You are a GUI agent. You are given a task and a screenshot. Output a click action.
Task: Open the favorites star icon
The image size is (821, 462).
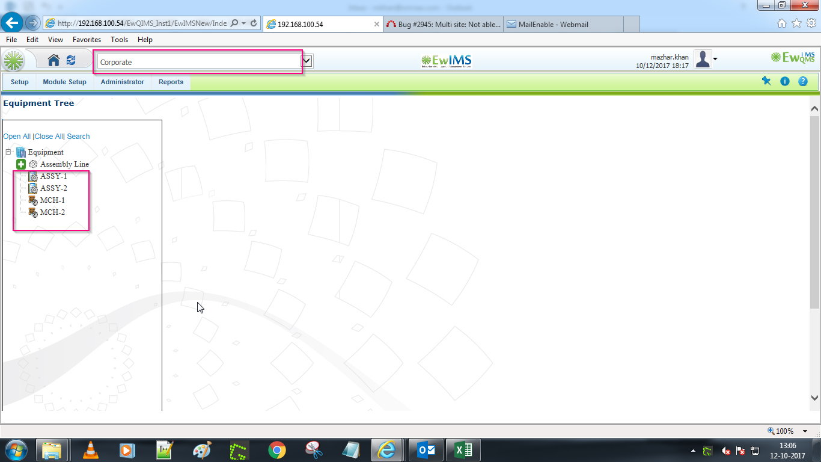click(796, 23)
